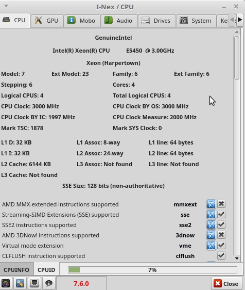Click the Close button
This screenshot has height=290, width=245.
226,284
